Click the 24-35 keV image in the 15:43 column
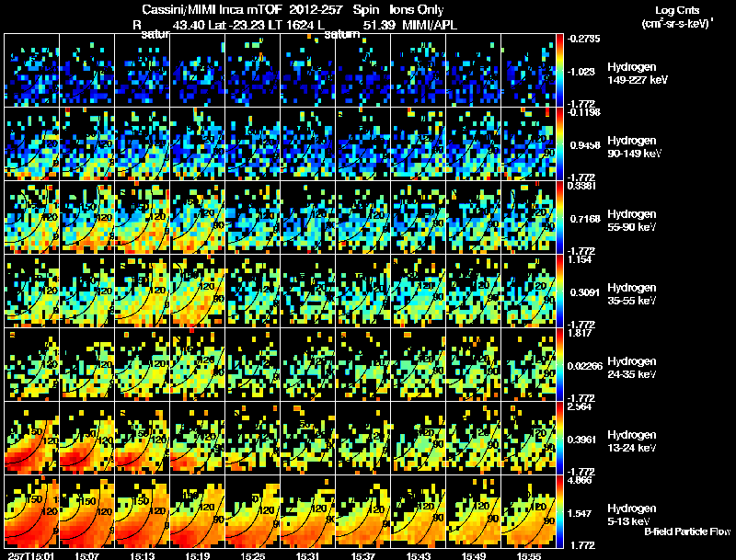Image resolution: width=736 pixels, height=560 pixels. tap(419, 364)
